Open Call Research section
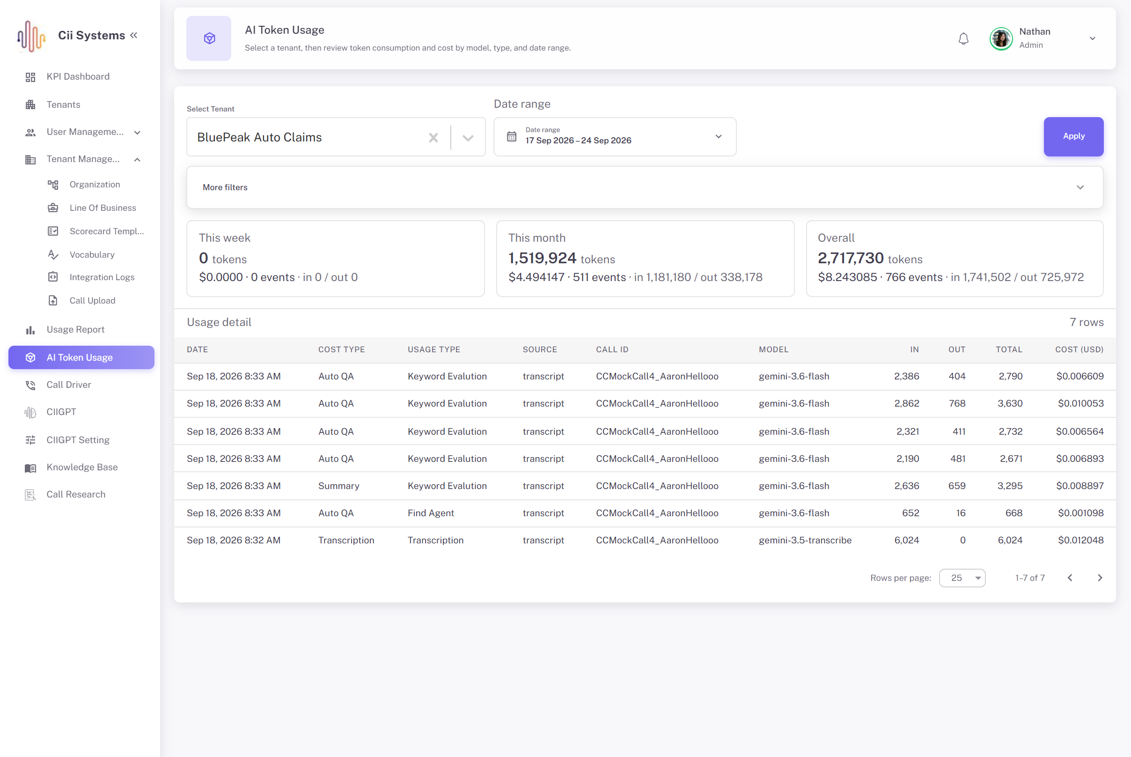 pos(76,494)
